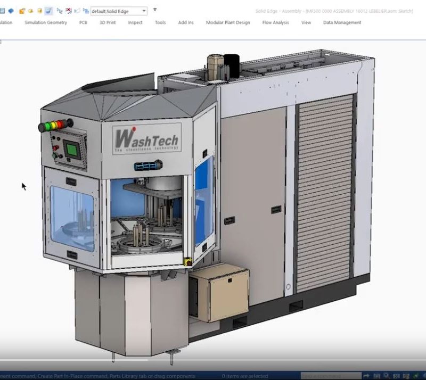Select the View tab
Viewport: 426px width, 380px height.
(x=306, y=22)
